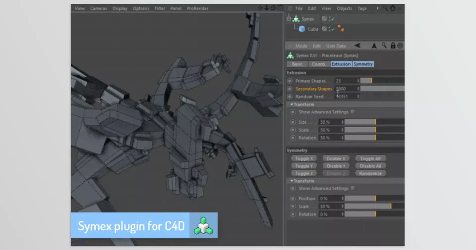The width and height of the screenshot is (476, 250).
Task: Click the Primary Shapes keyframe circle
Action: pos(290,81)
